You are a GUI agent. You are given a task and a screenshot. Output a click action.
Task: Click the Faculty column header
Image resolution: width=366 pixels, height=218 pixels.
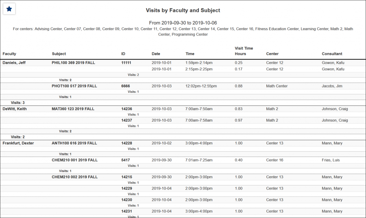coord(9,54)
